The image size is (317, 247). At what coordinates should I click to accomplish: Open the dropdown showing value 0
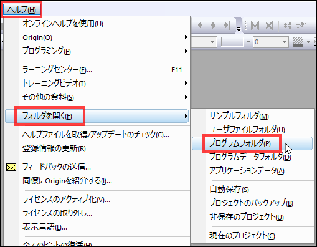284,42
